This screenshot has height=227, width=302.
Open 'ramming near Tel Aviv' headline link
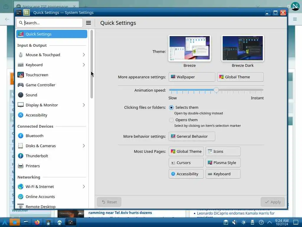point(120,213)
